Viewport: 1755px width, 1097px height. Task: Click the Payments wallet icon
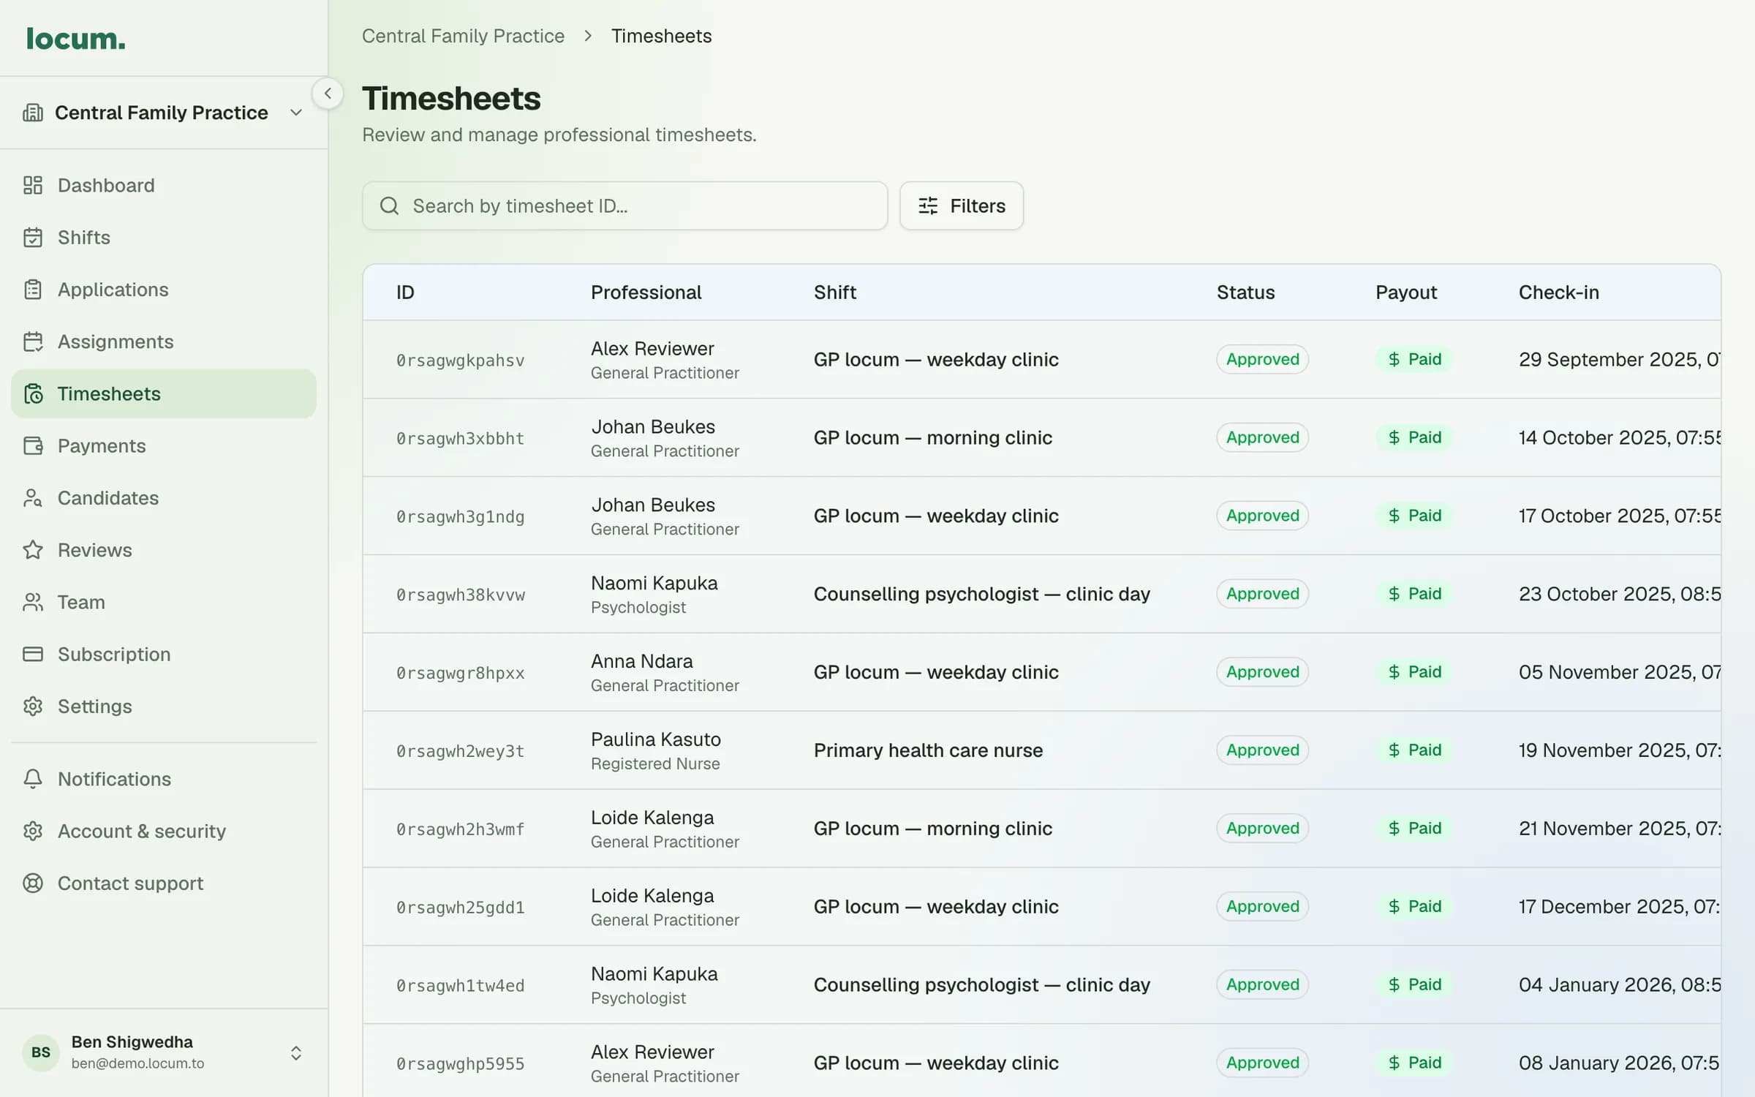click(33, 445)
